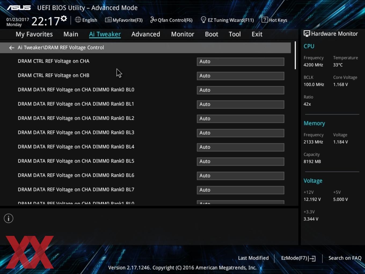Click the 1.168 V core voltage value
Viewport: 365px width, 274px height.
click(340, 84)
